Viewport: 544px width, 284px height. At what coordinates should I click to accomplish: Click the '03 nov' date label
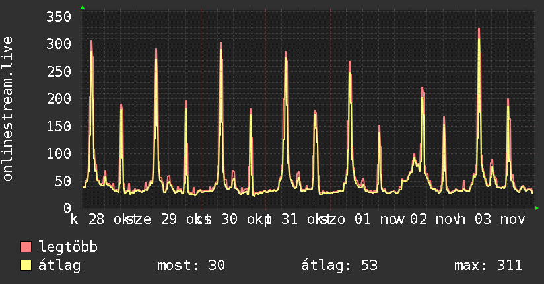coord(500,219)
